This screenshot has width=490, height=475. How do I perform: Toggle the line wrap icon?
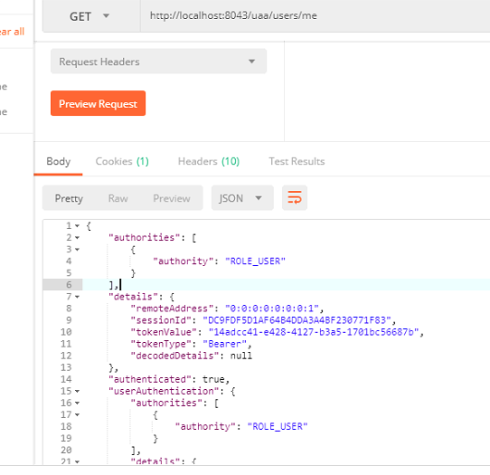[x=295, y=198]
